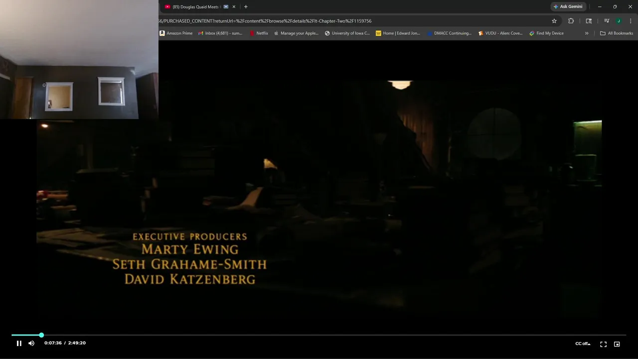Open the media controls icon
Image resolution: width=638 pixels, height=359 pixels.
click(607, 21)
